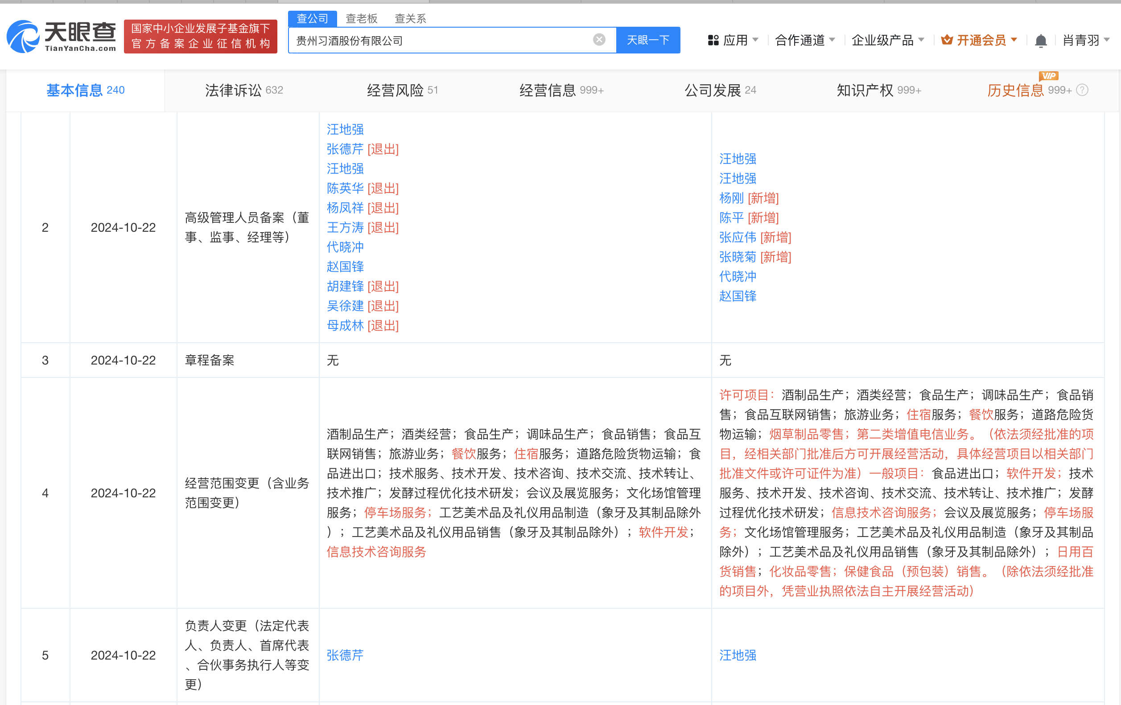The width and height of the screenshot is (1121, 705).
Task: Open notifications bell icon
Action: point(1041,41)
